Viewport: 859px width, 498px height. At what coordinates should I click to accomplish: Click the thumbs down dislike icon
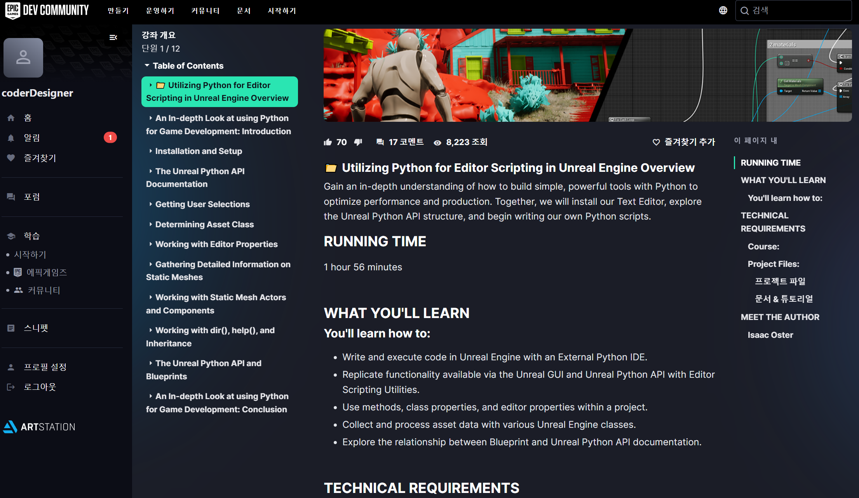[x=358, y=142]
